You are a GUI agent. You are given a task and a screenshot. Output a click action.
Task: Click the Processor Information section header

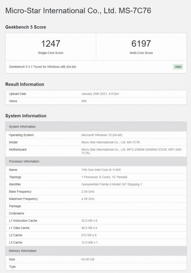click(x=96, y=161)
